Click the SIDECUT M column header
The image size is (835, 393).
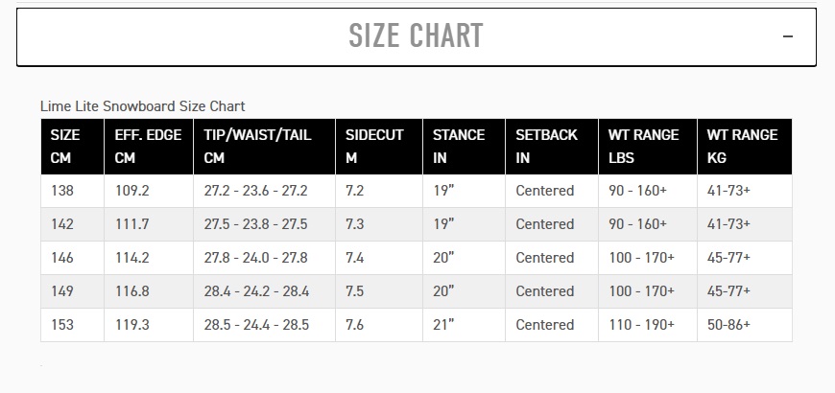(x=379, y=147)
